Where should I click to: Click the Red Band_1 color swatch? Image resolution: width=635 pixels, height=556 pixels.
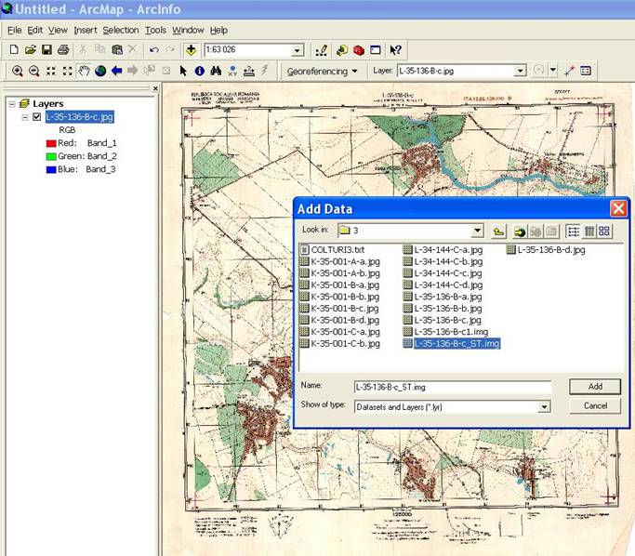click(x=50, y=144)
